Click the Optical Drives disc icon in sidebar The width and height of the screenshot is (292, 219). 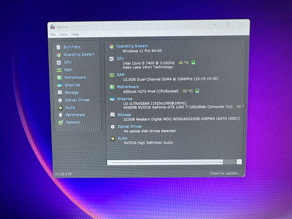(60, 100)
